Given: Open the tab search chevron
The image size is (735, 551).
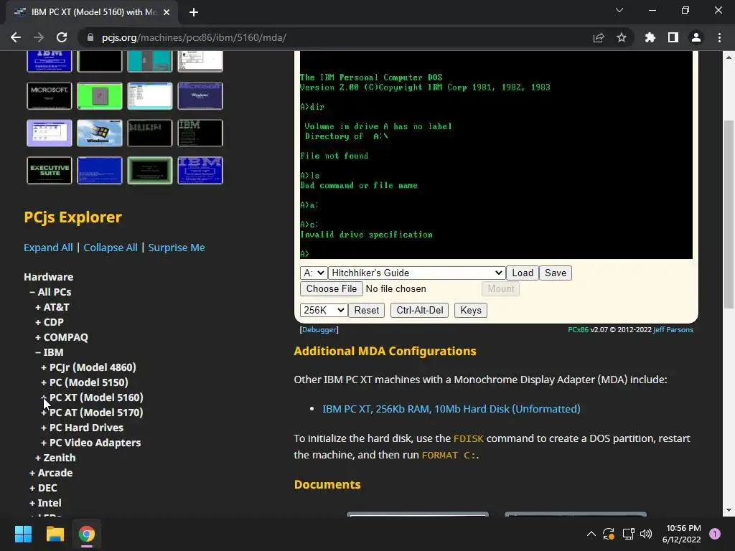Looking at the screenshot, I should point(619,10).
